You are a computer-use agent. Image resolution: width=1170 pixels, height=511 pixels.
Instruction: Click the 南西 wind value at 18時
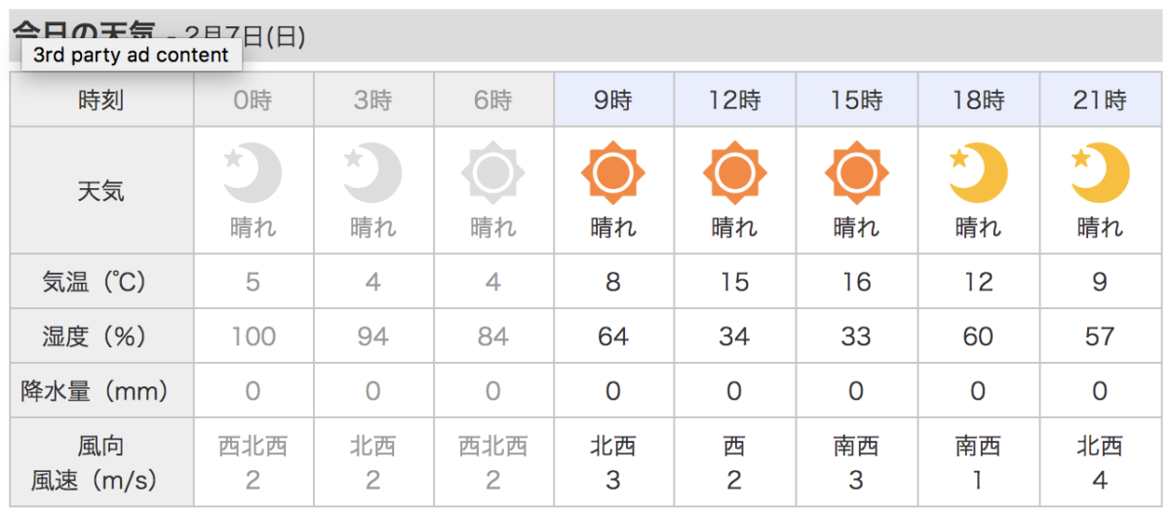[978, 447]
